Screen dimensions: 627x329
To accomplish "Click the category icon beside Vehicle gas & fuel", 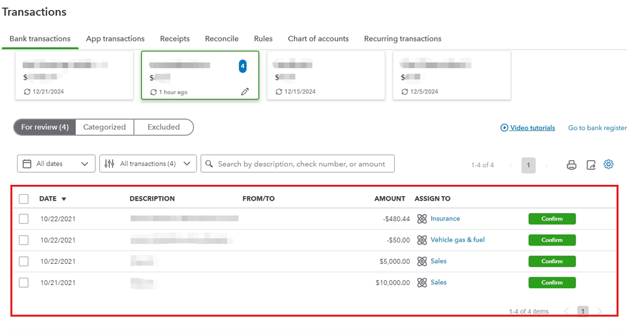I will tap(422, 240).
